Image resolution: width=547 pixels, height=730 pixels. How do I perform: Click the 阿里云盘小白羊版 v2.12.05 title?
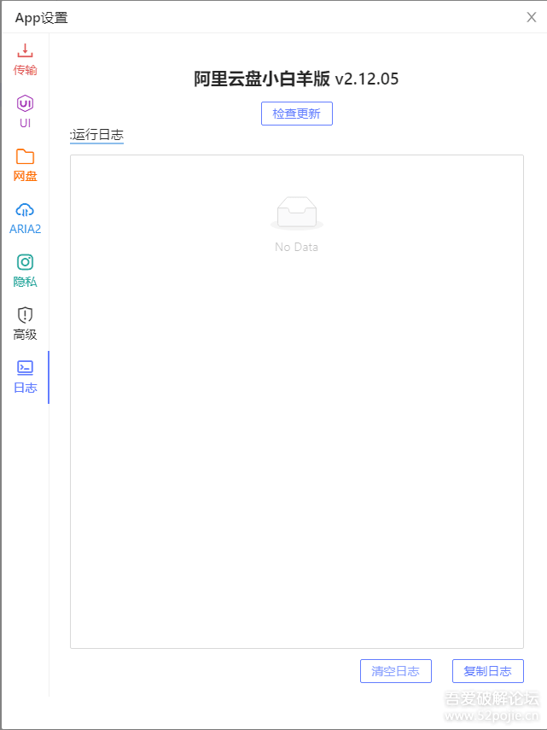click(296, 79)
